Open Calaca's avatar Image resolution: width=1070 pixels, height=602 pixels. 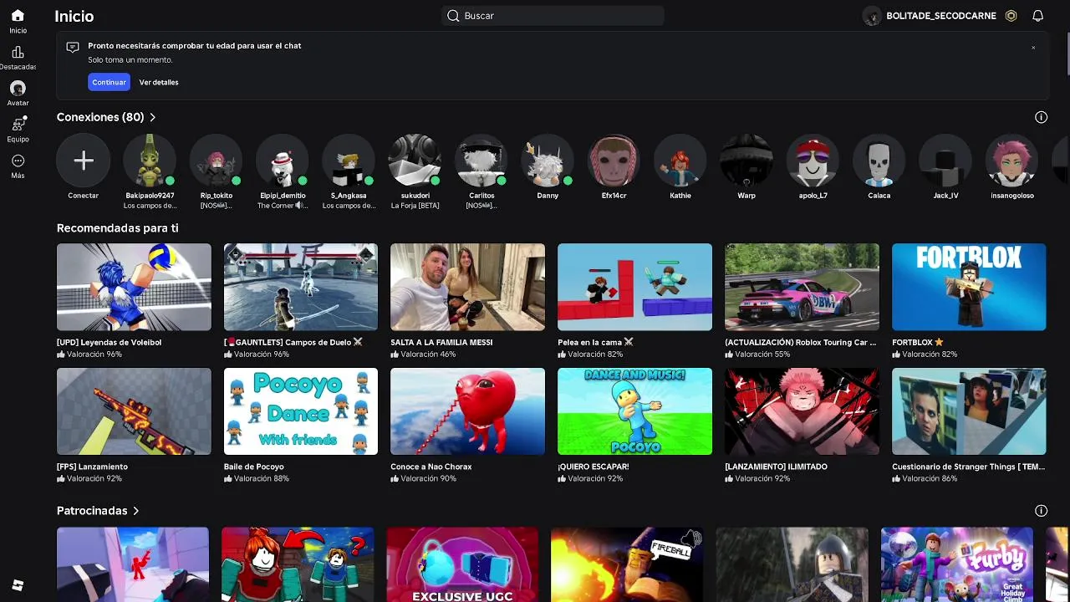(x=879, y=161)
